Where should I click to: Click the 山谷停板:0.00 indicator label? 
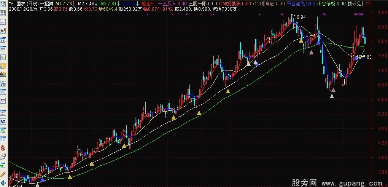(332, 4)
